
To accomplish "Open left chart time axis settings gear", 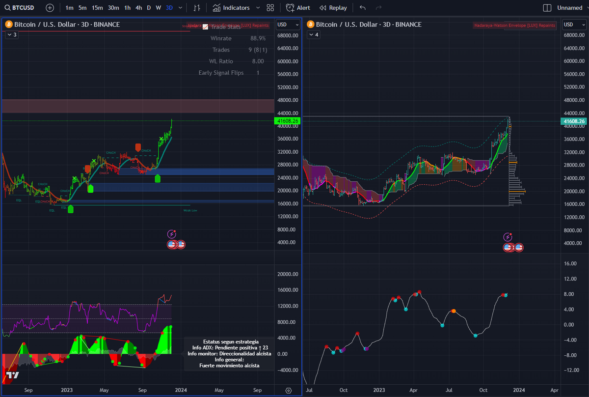I will (x=288, y=391).
